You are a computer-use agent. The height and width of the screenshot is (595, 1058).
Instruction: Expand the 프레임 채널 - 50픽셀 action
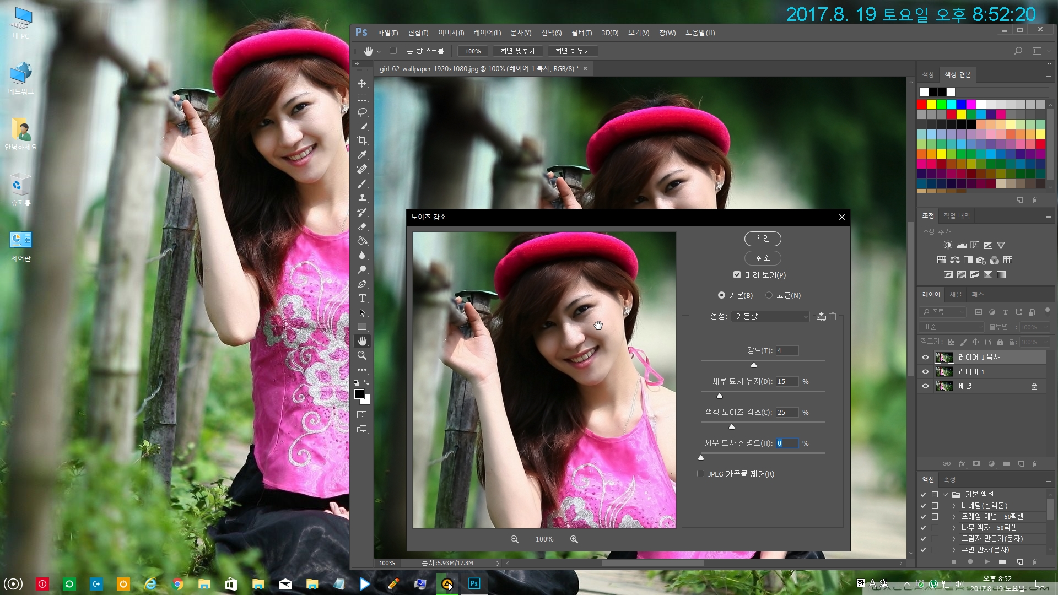click(954, 516)
